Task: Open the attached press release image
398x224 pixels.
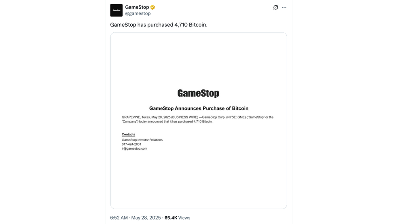Action: pyautogui.click(x=199, y=120)
